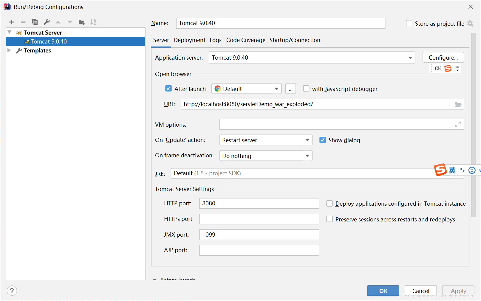Click the empty HTTPs port field
The width and height of the screenshot is (481, 301).
click(259, 219)
